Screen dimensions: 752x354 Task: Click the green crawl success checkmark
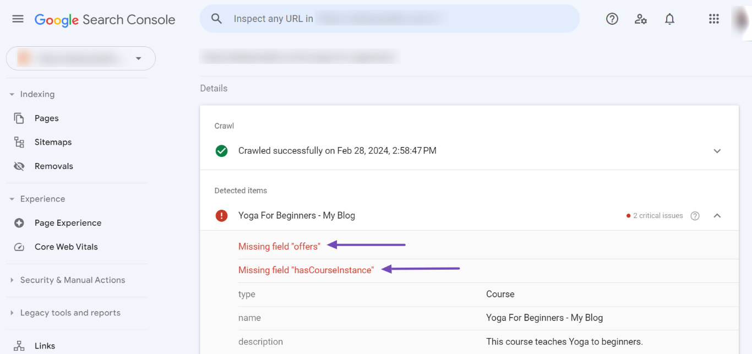click(222, 151)
